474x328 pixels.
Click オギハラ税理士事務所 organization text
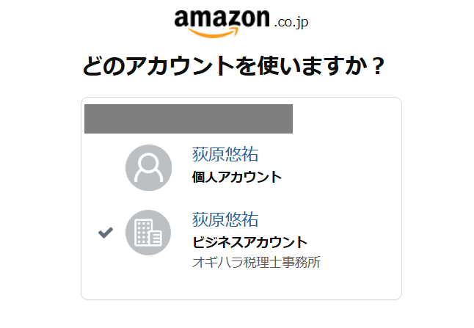pyautogui.click(x=256, y=262)
